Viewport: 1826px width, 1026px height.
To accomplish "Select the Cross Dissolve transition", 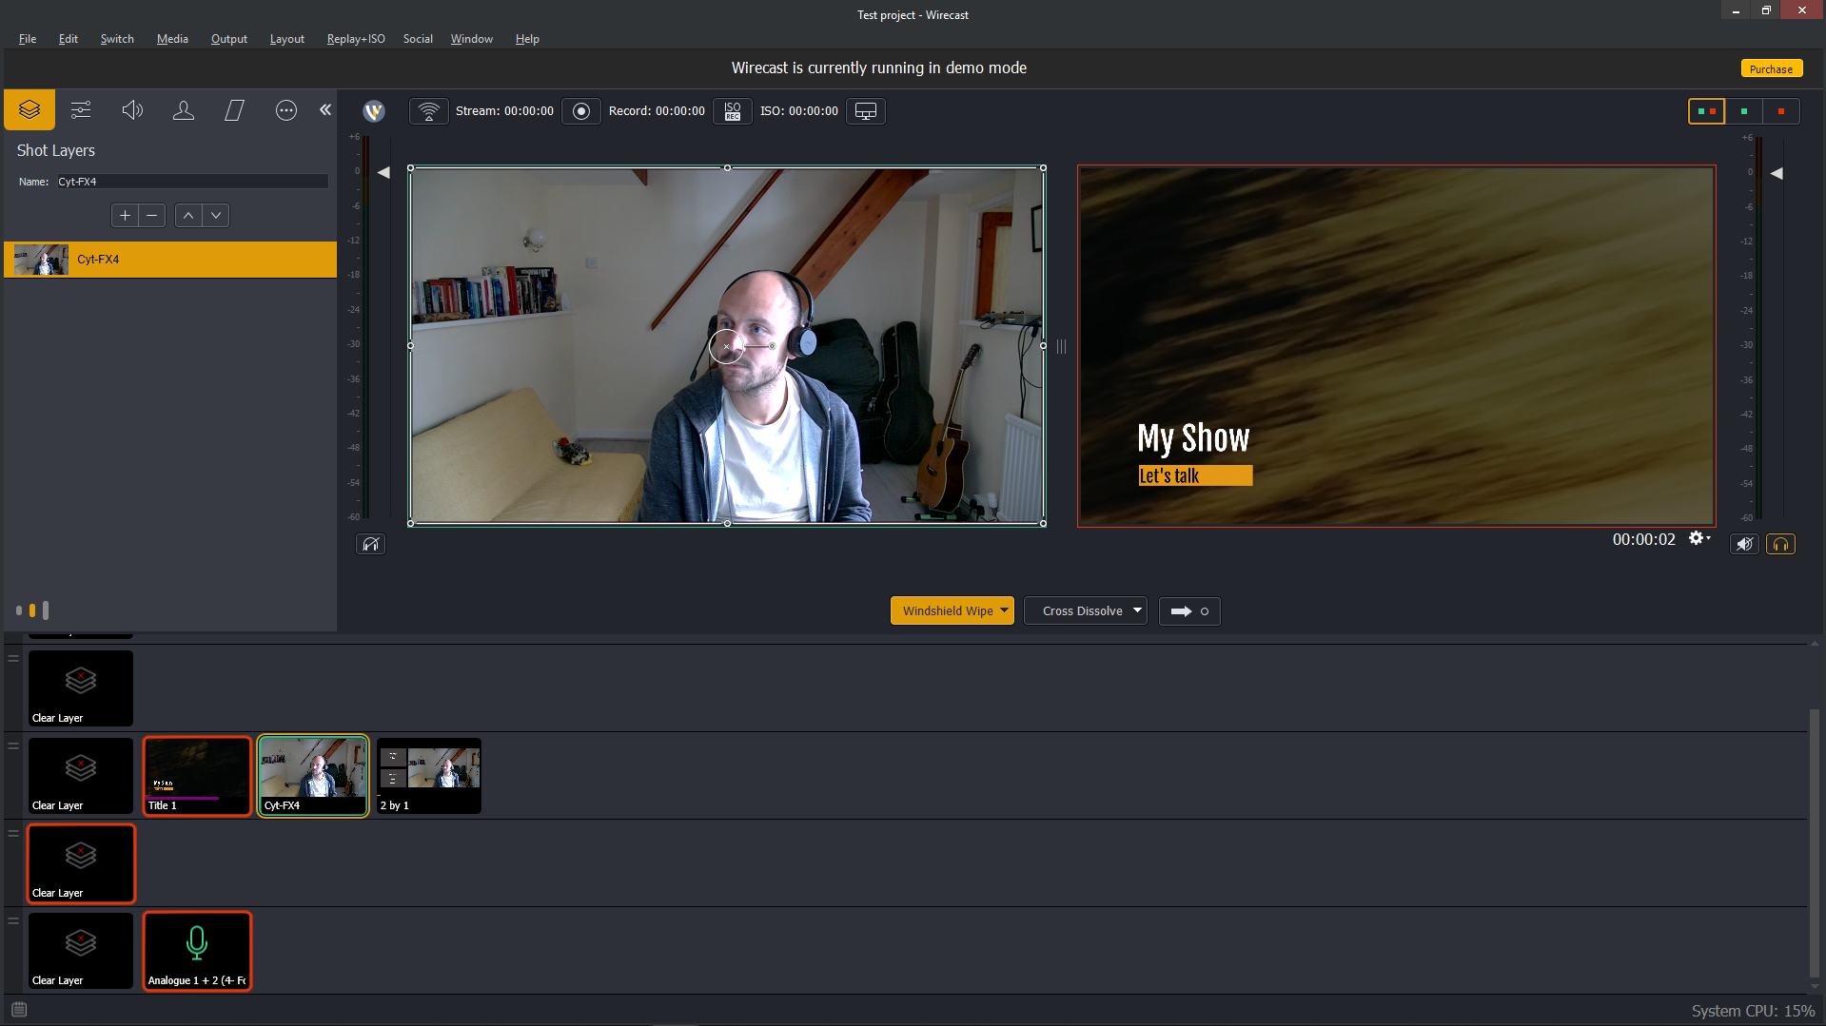I will [x=1082, y=611].
